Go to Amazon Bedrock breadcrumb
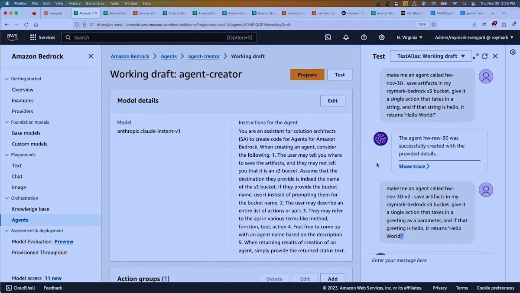520x293 pixels. tap(130, 56)
